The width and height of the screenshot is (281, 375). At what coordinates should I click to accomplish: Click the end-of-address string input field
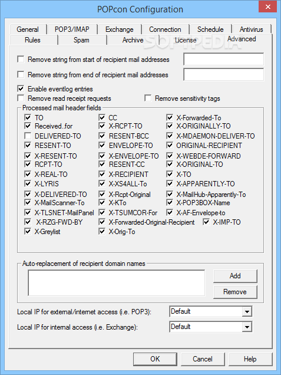[x=224, y=75]
